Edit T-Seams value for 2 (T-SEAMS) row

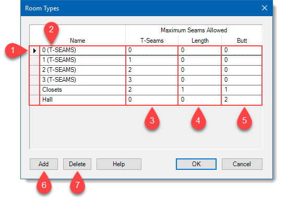pos(152,70)
